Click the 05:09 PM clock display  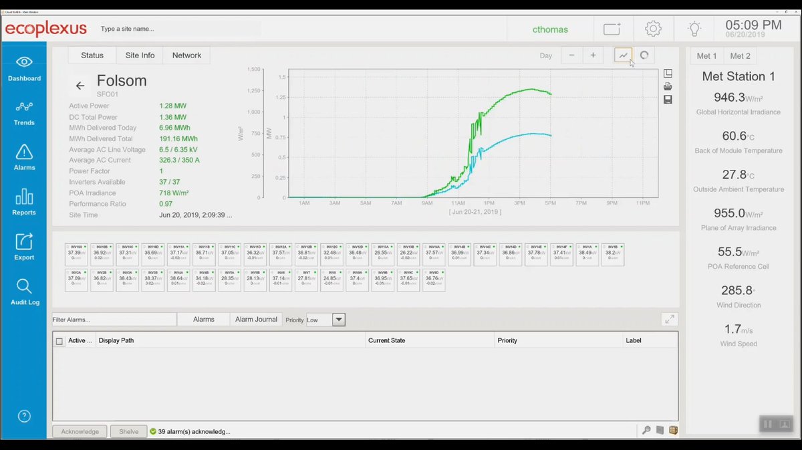point(753,25)
